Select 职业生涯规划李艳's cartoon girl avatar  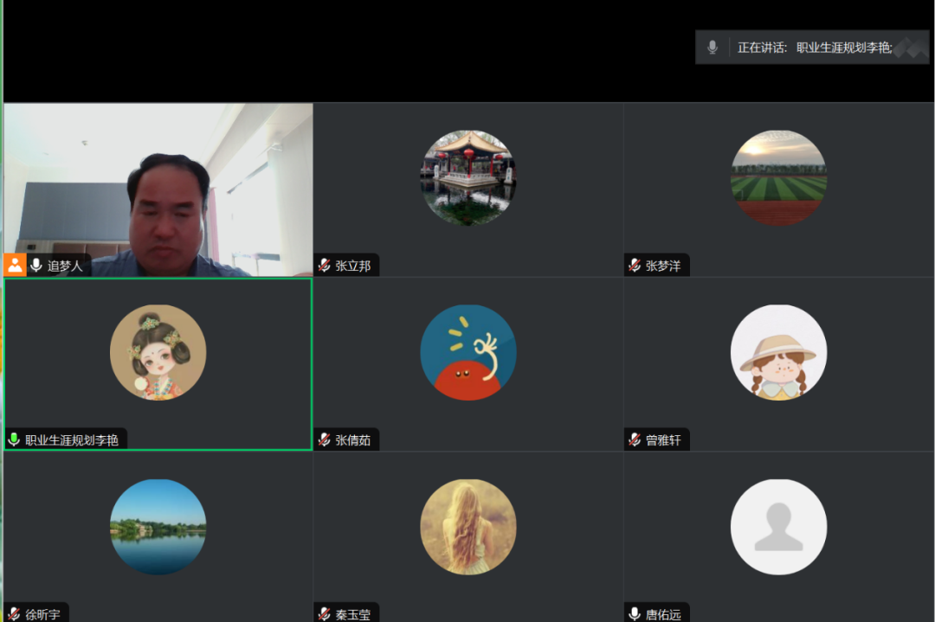pos(158,352)
